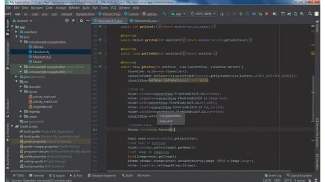This screenshot has width=325, height=182.
Task: Open the TODO tool window
Action: click(18, 175)
